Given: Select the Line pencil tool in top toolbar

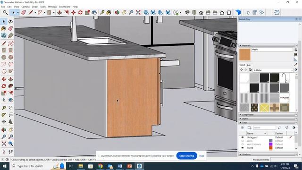Looking at the screenshot, I should (31, 13).
